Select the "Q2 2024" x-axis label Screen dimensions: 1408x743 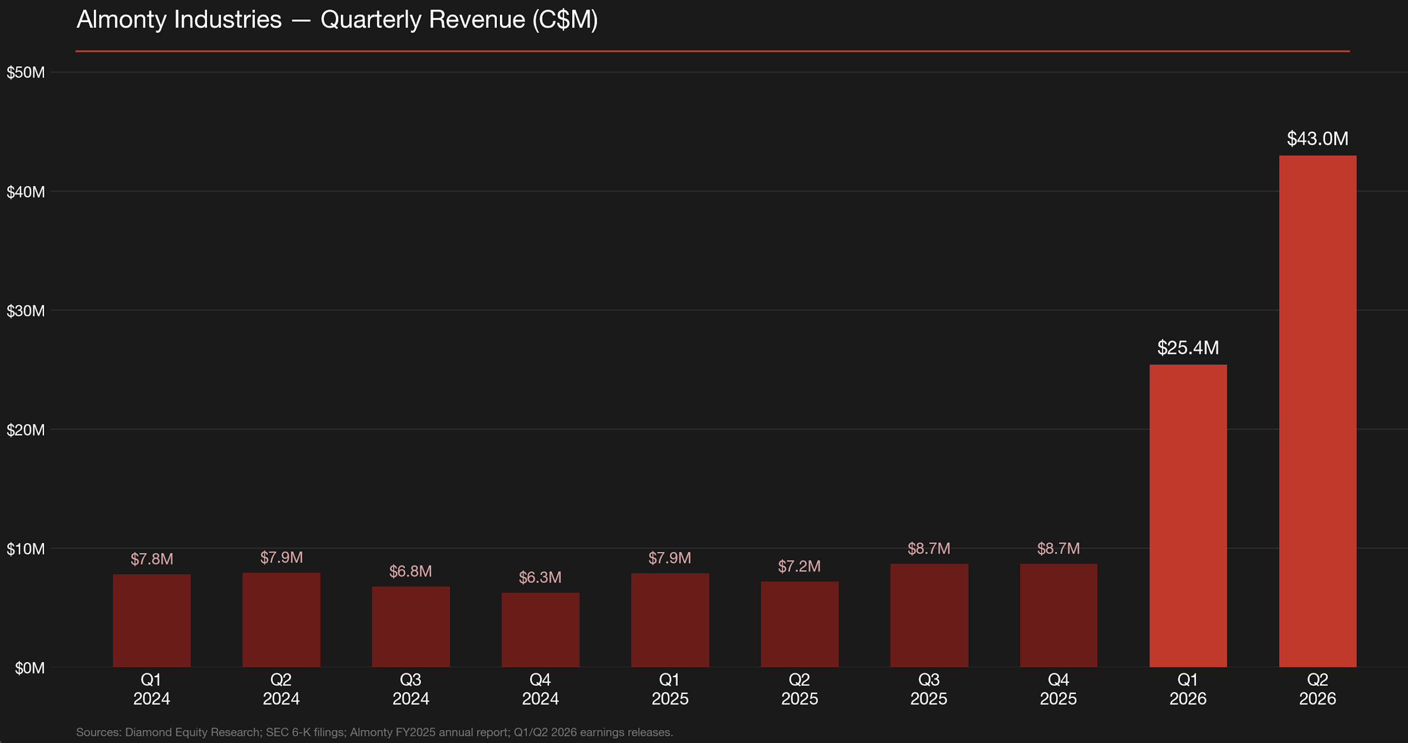click(x=281, y=689)
